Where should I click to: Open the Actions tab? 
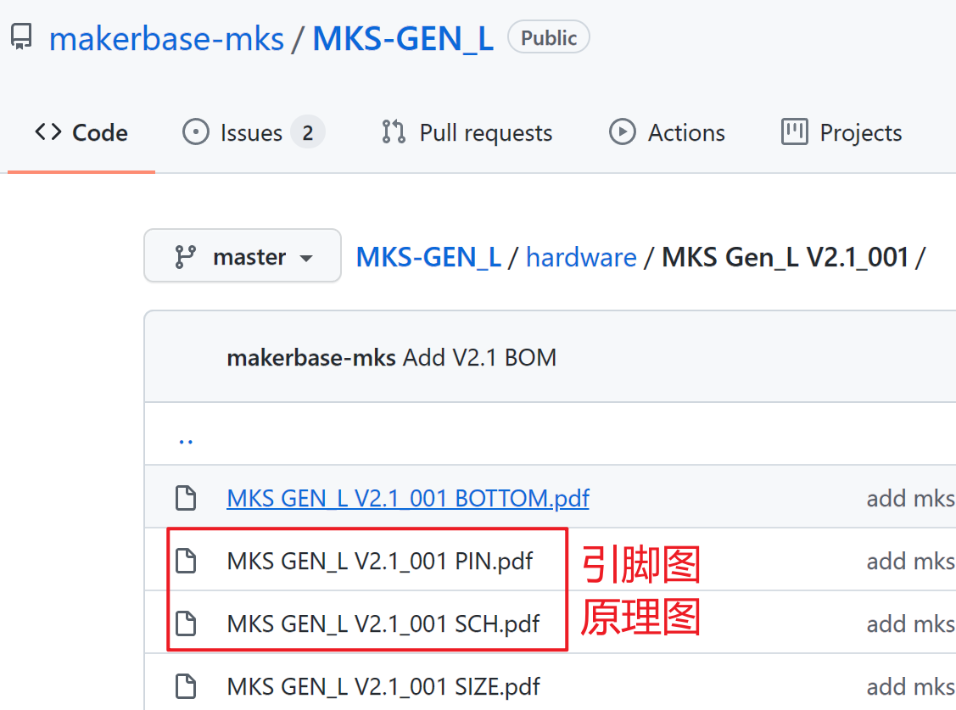667,132
